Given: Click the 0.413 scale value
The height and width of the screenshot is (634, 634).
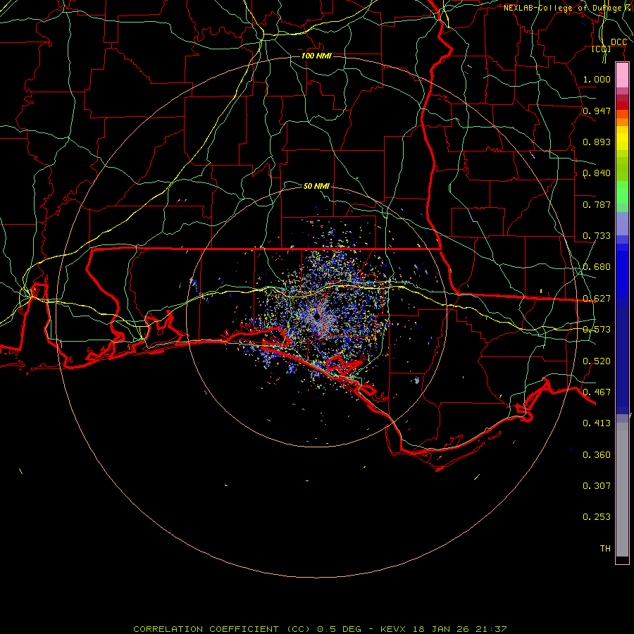Looking at the screenshot, I should pyautogui.click(x=597, y=423).
